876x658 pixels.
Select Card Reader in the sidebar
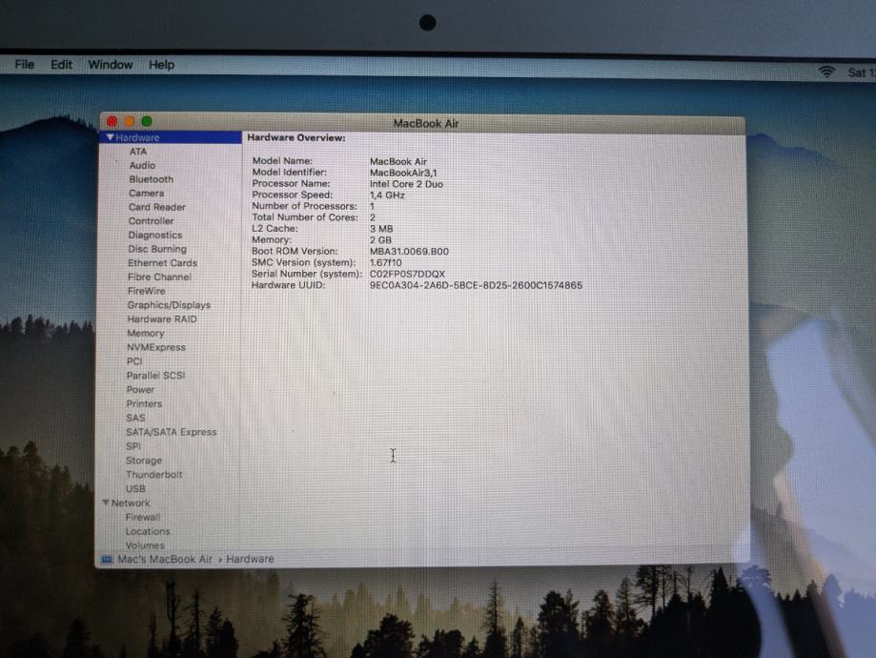[x=157, y=207]
